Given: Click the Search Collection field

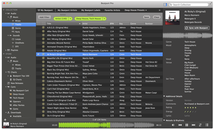Looking at the screenshot, I should (x=189, y=5).
